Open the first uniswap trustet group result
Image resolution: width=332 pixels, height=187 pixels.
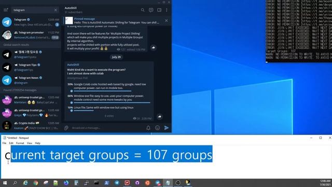pos(31,100)
